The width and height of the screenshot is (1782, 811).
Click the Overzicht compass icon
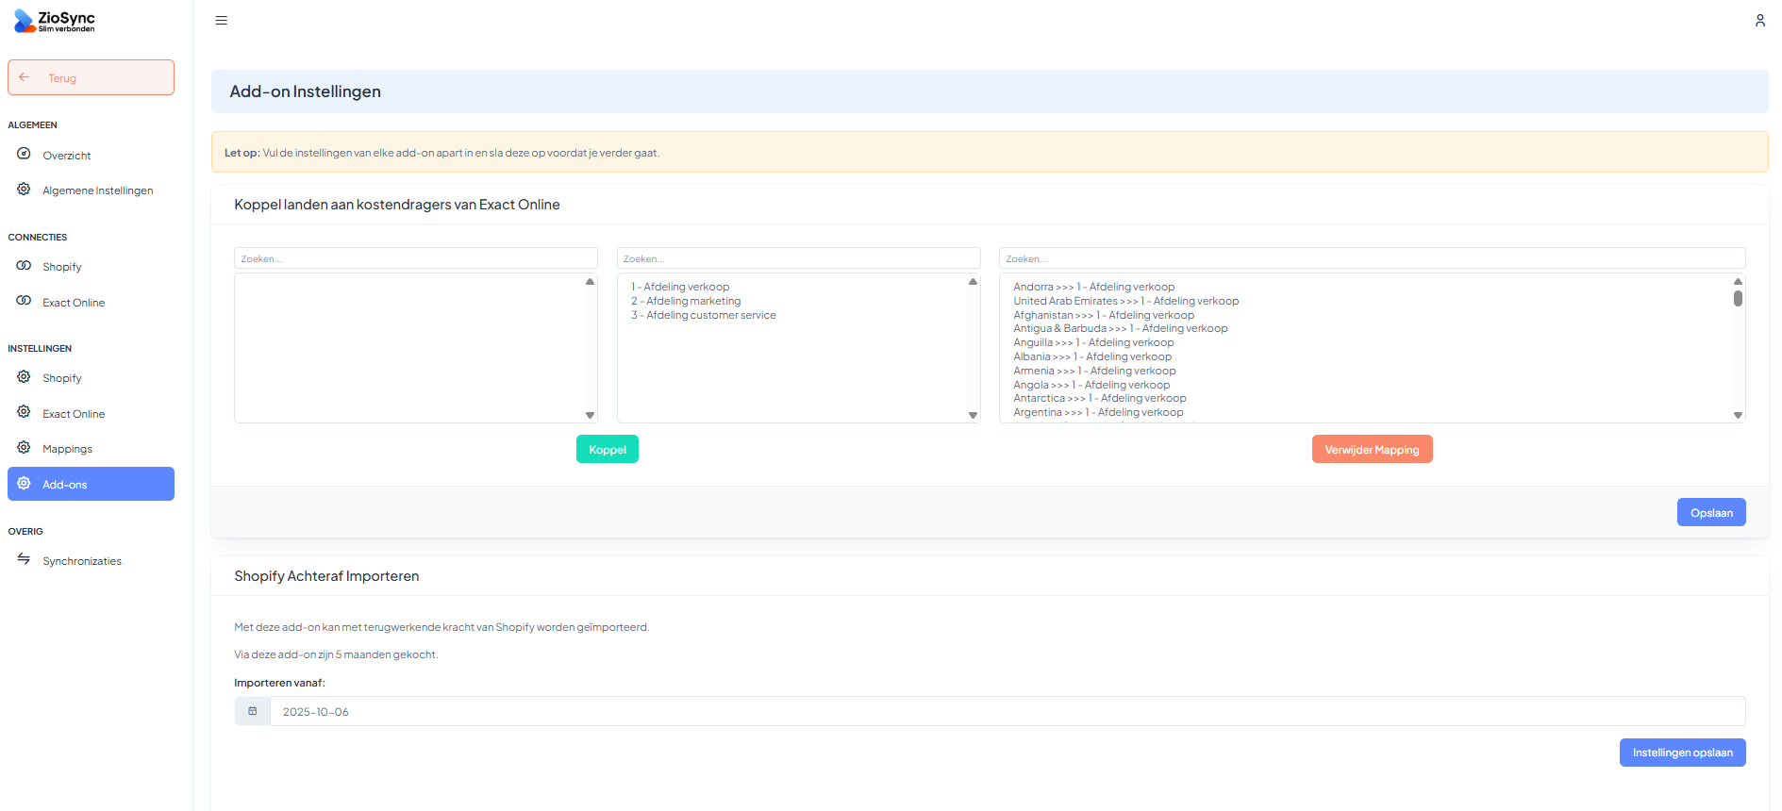24,155
